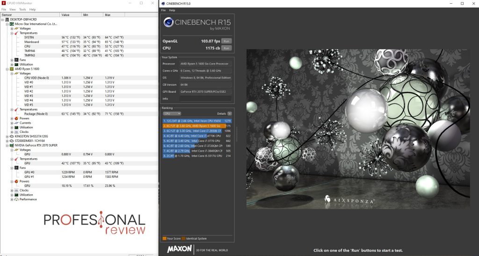The height and width of the screenshot is (256, 479).
Task: Click the orange Your Score legend swatch
Action: point(165,239)
